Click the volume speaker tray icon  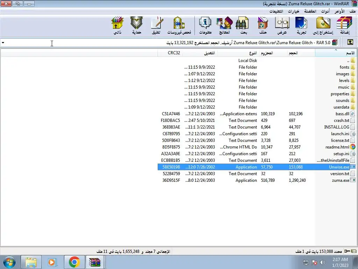pos(323,262)
